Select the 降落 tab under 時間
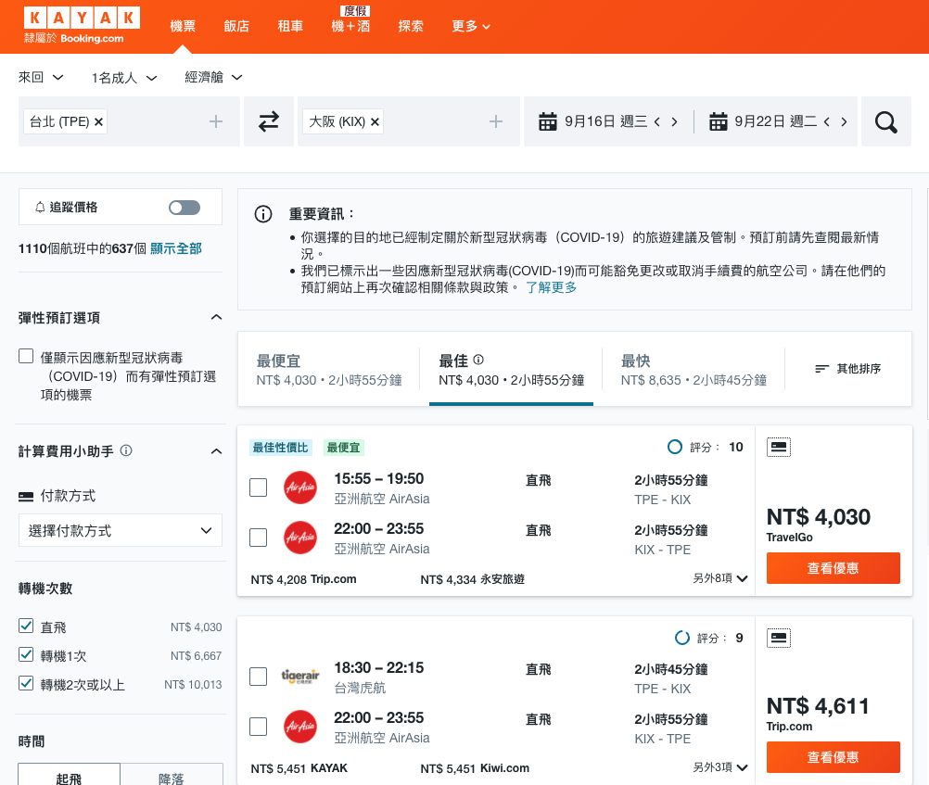Image resolution: width=929 pixels, height=785 pixels. pos(172,779)
